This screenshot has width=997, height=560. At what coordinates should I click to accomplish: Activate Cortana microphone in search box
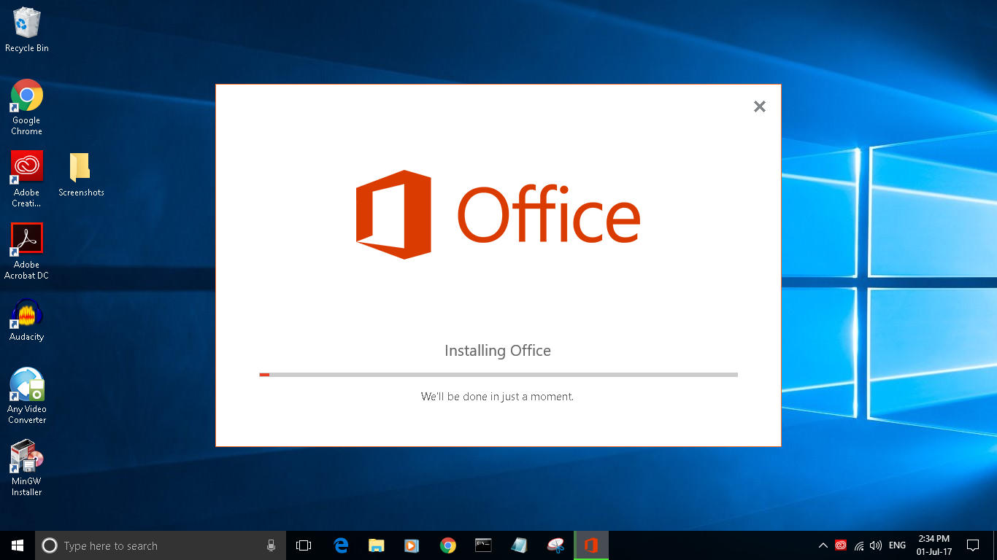point(271,545)
